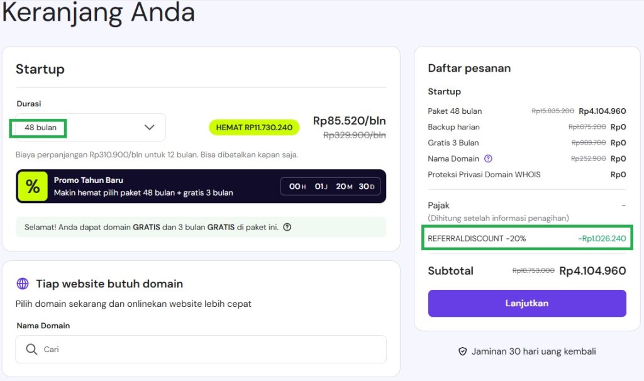Select the REFERRALDISCOUNT -20% row
The width and height of the screenshot is (644, 381).
526,239
